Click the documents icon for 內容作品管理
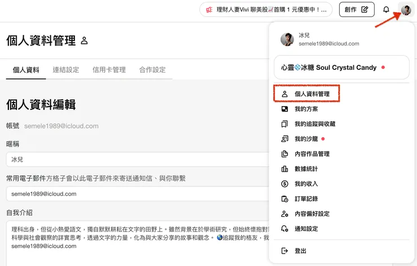Image resolution: width=417 pixels, height=266 pixels. [x=285, y=154]
